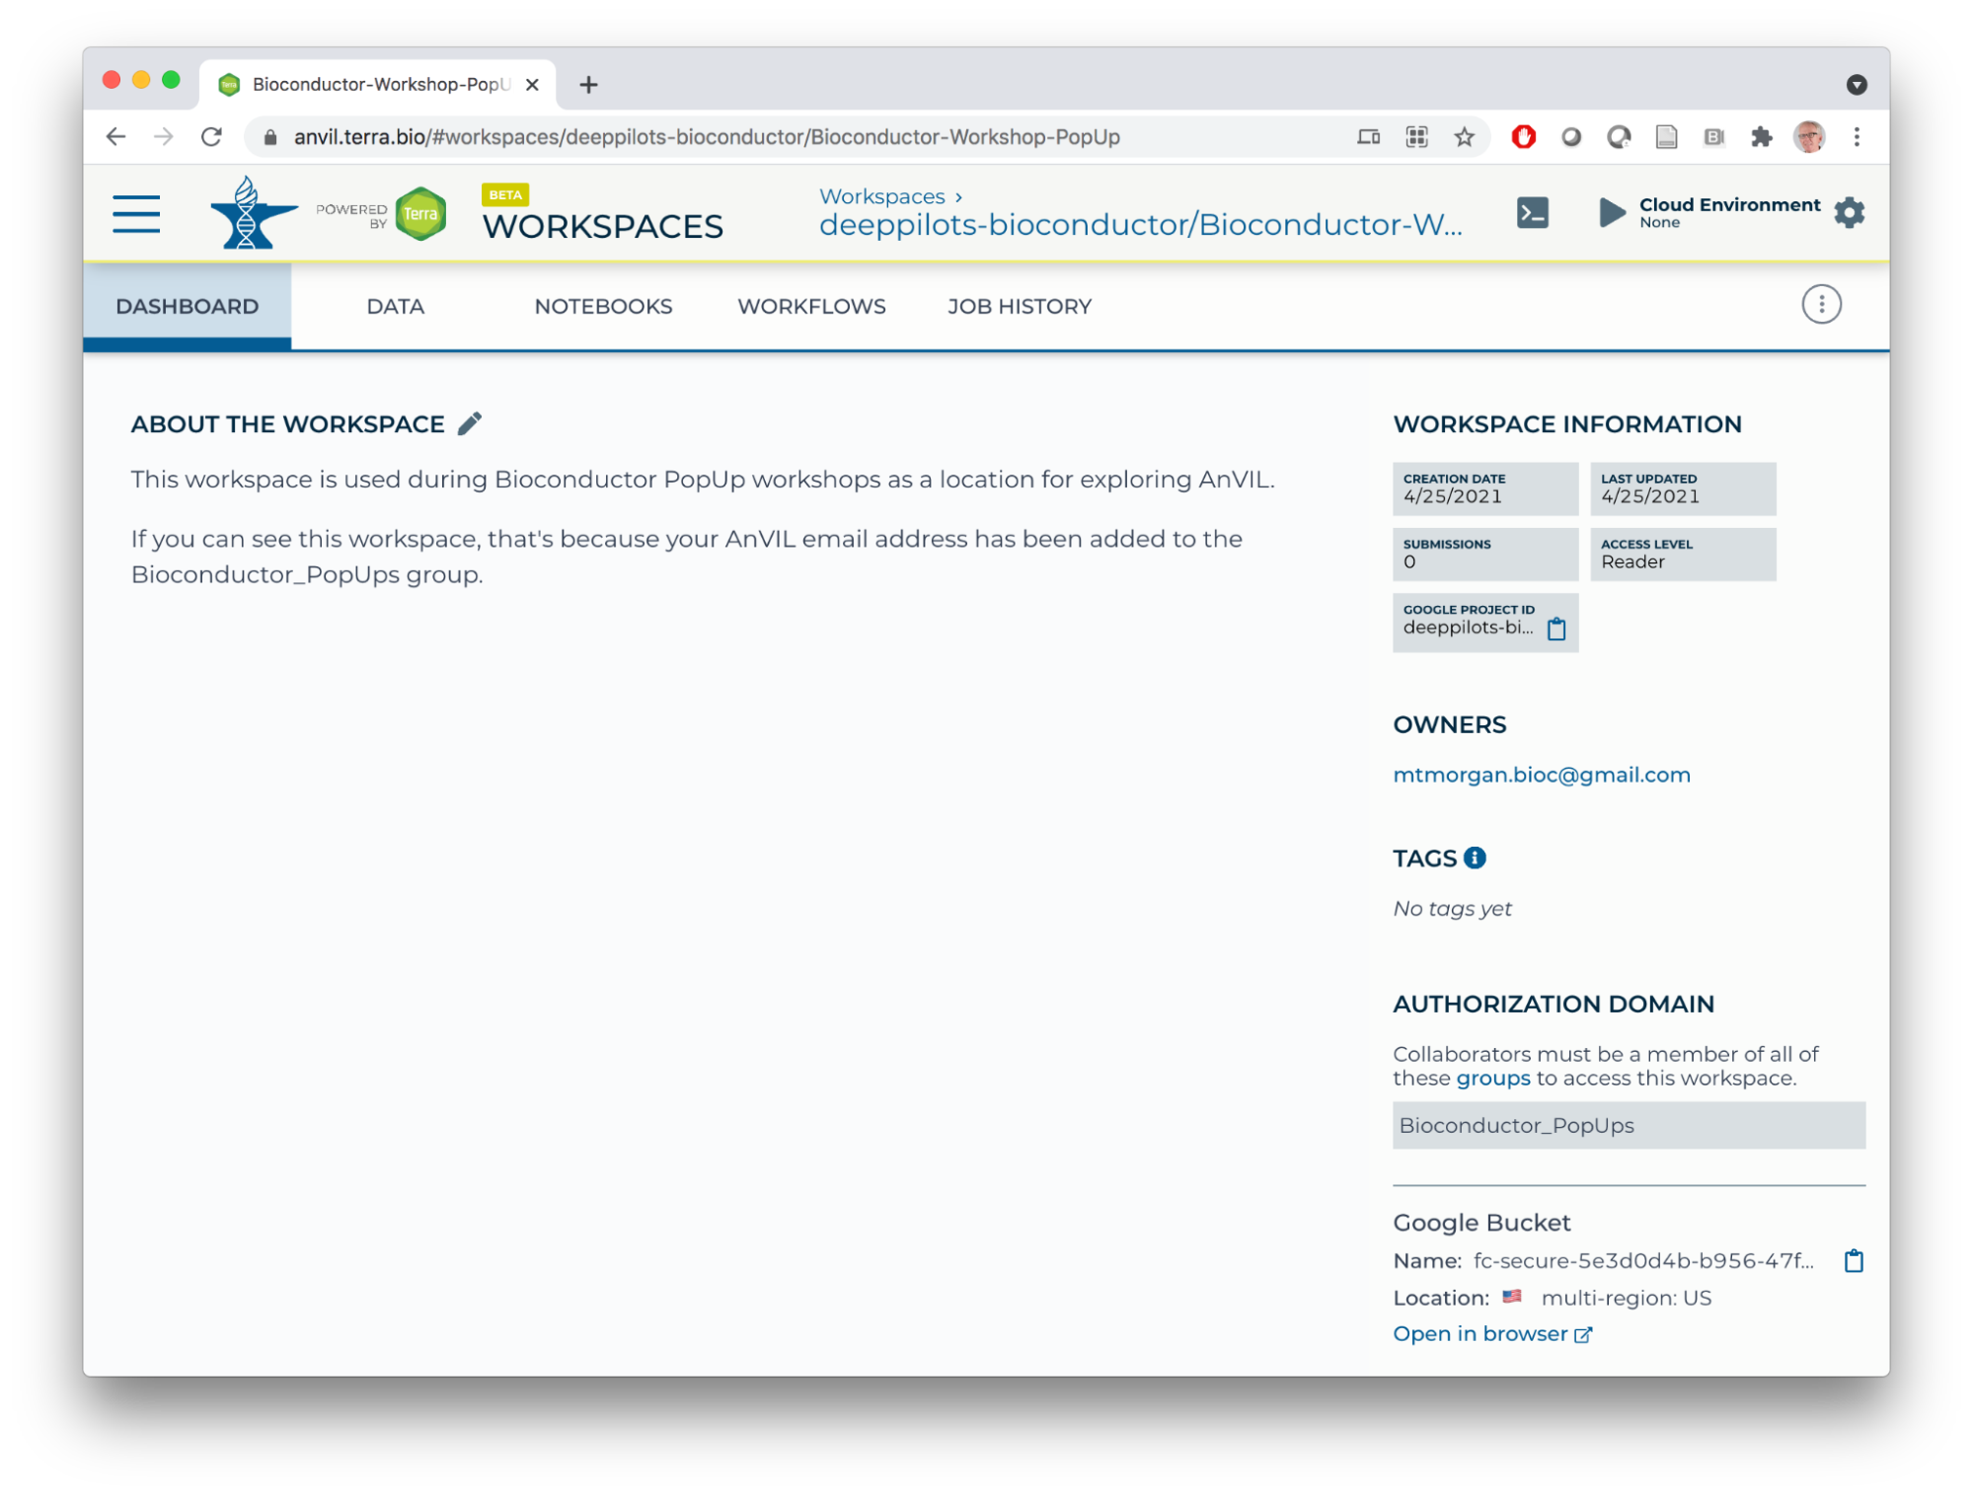1973x1496 pixels.
Task: Open the hamburger navigation menu
Action: pos(136,213)
